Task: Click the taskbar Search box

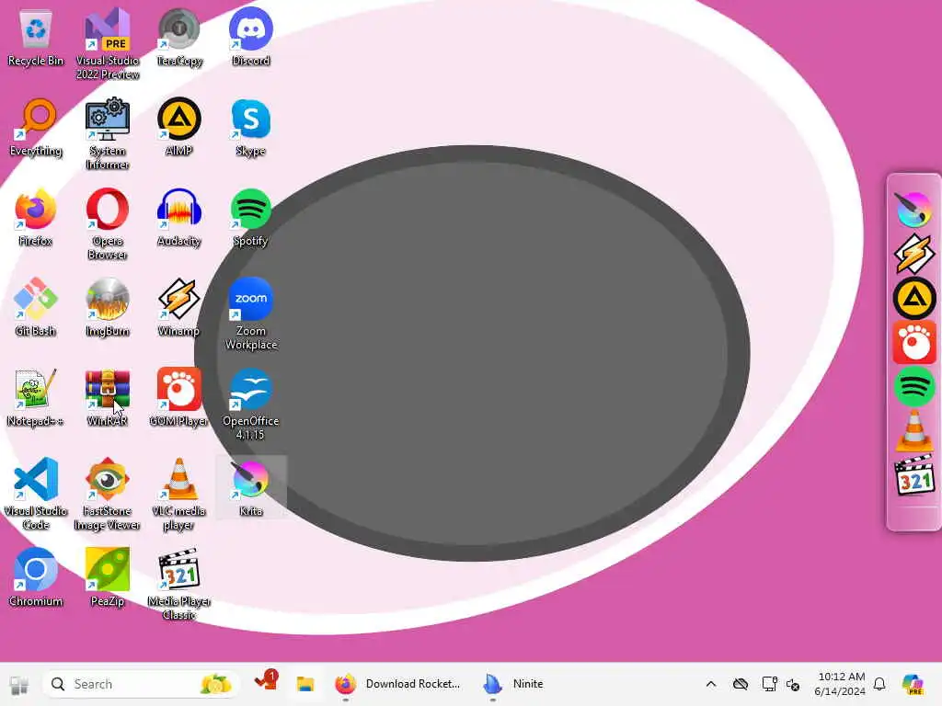Action: (141, 684)
